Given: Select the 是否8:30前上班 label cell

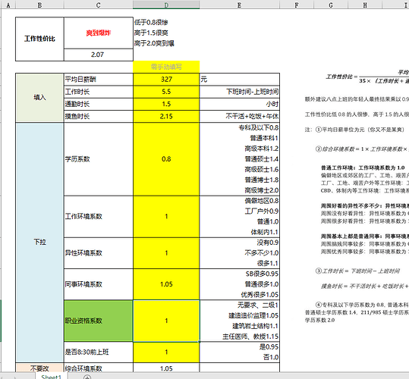Looking at the screenshot, I should (99, 352).
